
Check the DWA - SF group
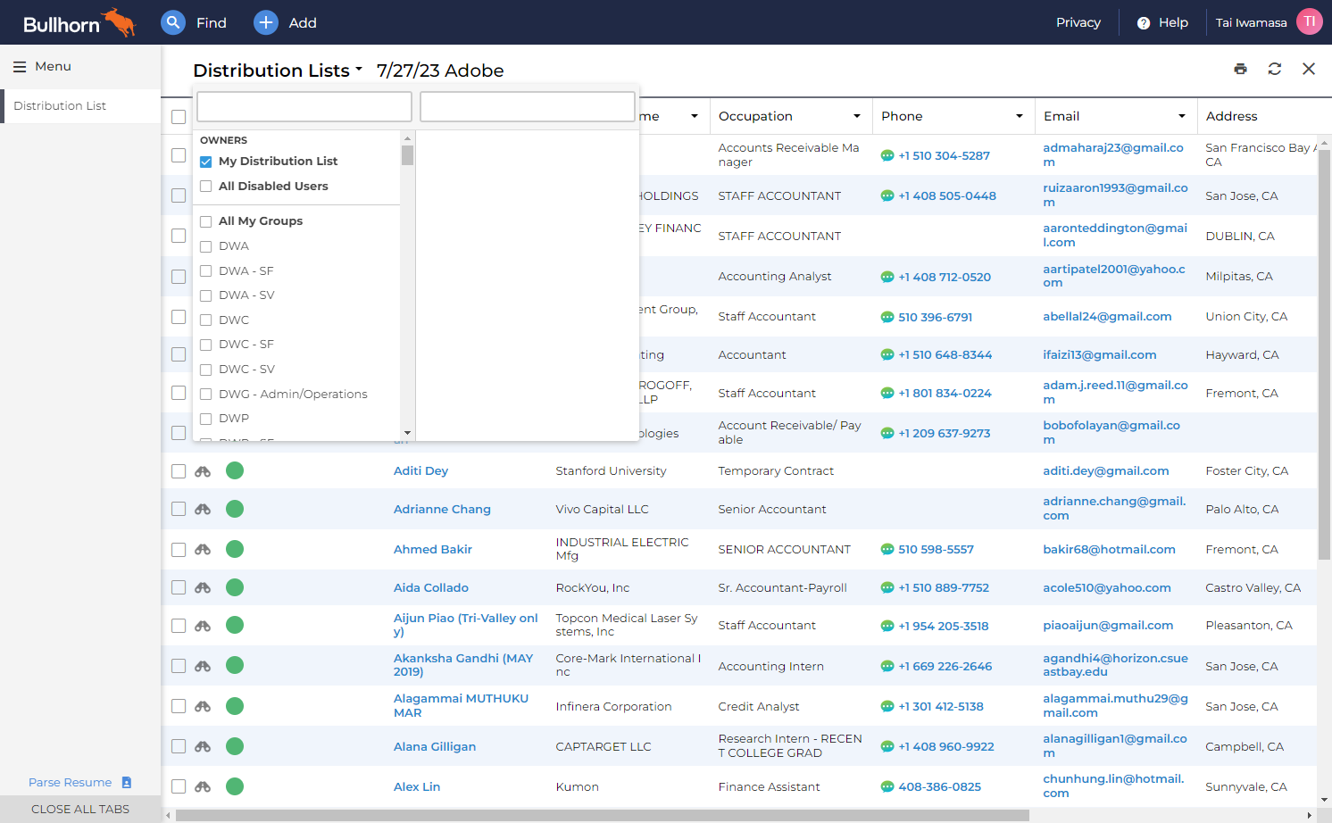point(206,271)
